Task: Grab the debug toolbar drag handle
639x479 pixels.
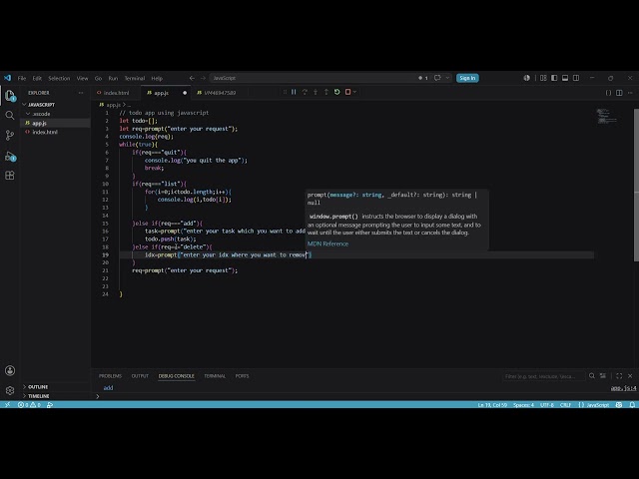Action: [x=285, y=92]
